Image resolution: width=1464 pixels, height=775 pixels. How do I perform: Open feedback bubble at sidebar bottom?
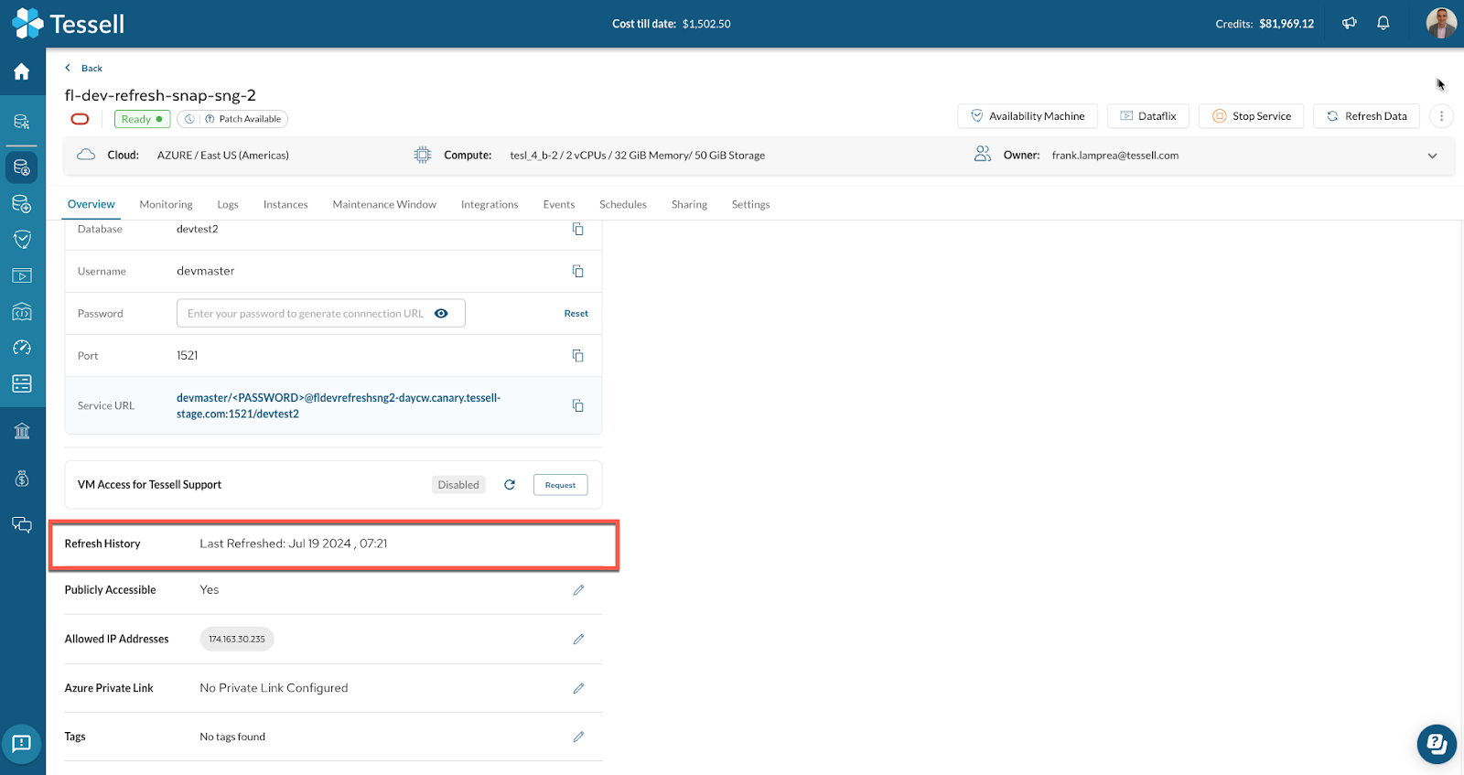tap(22, 744)
